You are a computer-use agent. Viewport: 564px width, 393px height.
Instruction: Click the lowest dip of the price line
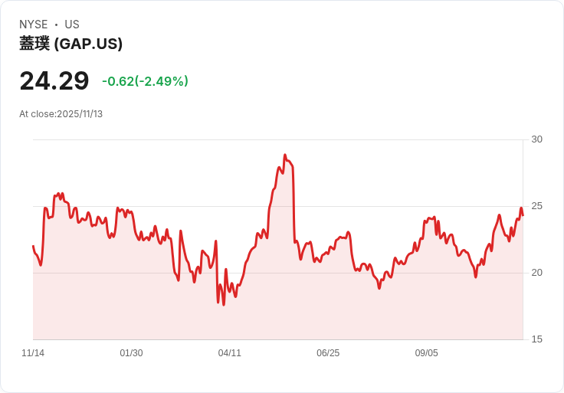(223, 305)
